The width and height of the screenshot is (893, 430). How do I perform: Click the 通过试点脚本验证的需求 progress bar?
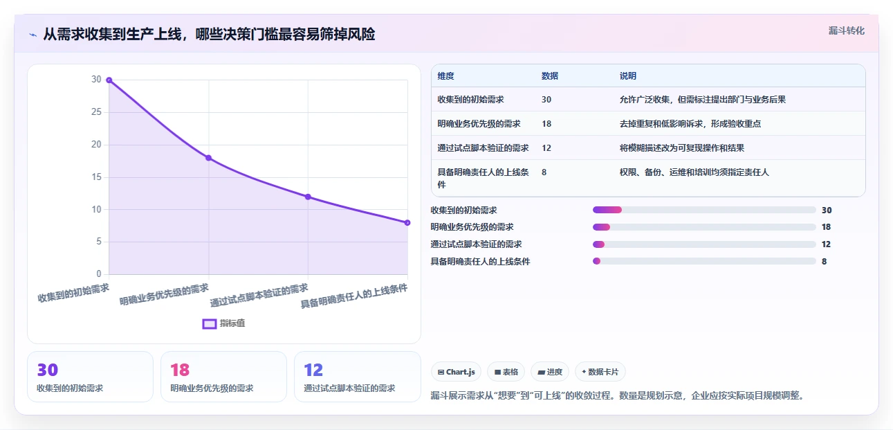point(704,244)
